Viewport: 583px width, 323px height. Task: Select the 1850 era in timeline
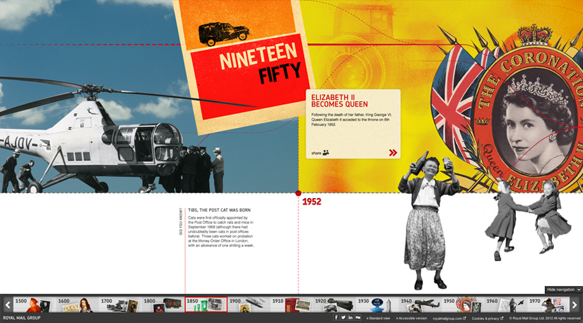(x=205, y=305)
